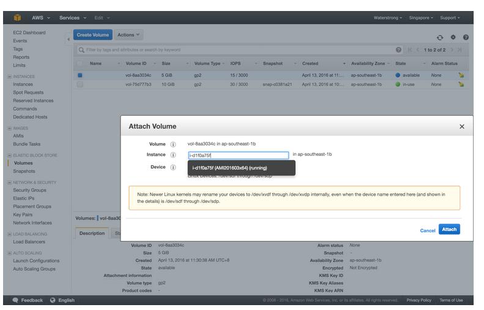Open the help question mark icon
484x310 pixels.
(x=466, y=37)
